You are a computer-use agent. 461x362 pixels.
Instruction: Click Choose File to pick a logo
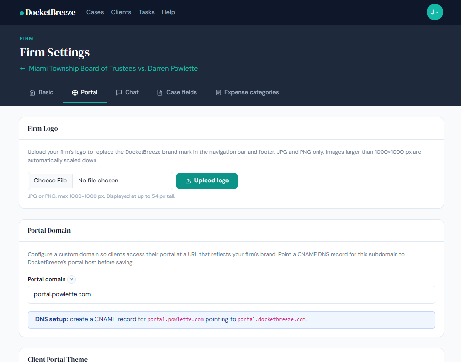point(50,181)
